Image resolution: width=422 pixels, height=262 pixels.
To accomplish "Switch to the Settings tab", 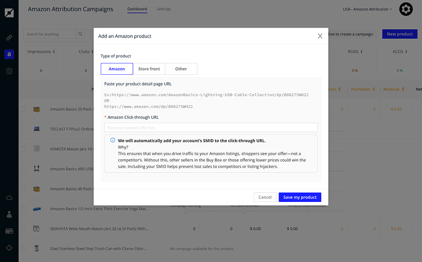I will [164, 9].
